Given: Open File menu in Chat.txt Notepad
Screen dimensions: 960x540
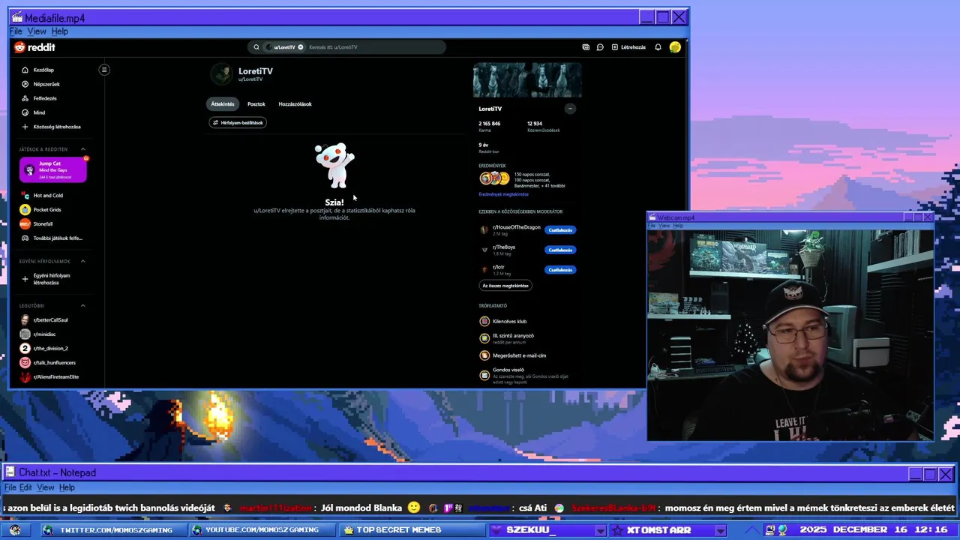Looking at the screenshot, I should pyautogui.click(x=10, y=487).
